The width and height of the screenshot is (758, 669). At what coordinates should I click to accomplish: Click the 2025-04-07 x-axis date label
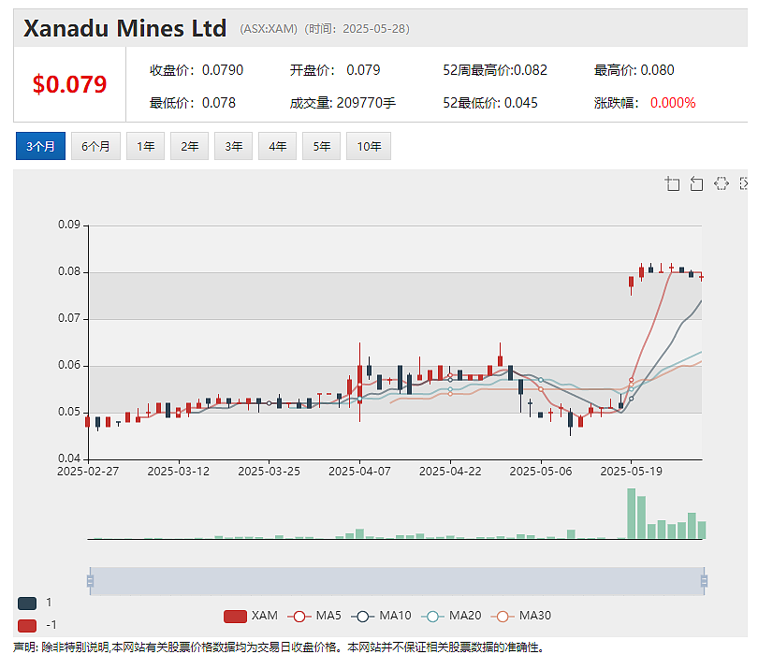click(359, 472)
